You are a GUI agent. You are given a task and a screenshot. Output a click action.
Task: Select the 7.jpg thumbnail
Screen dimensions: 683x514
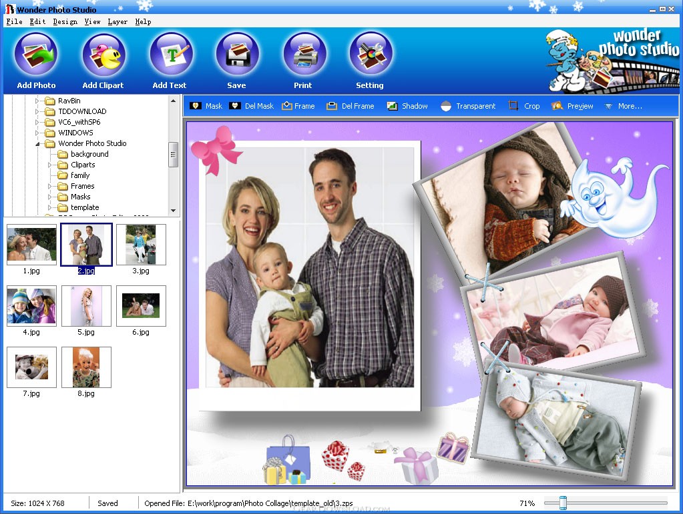31,367
